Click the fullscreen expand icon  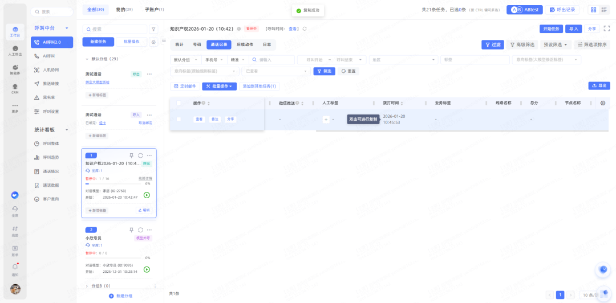tap(607, 28)
